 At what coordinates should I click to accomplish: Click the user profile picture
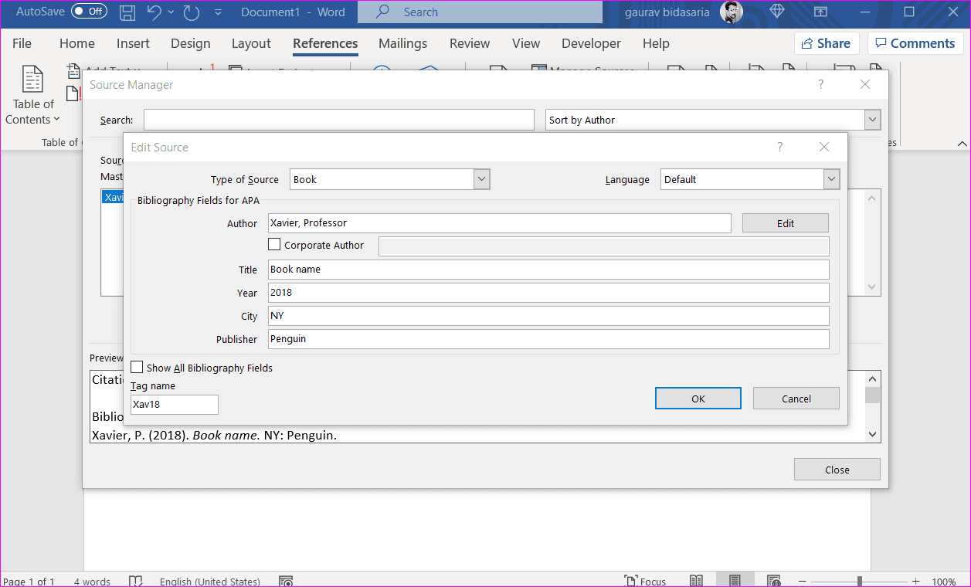coord(731,12)
